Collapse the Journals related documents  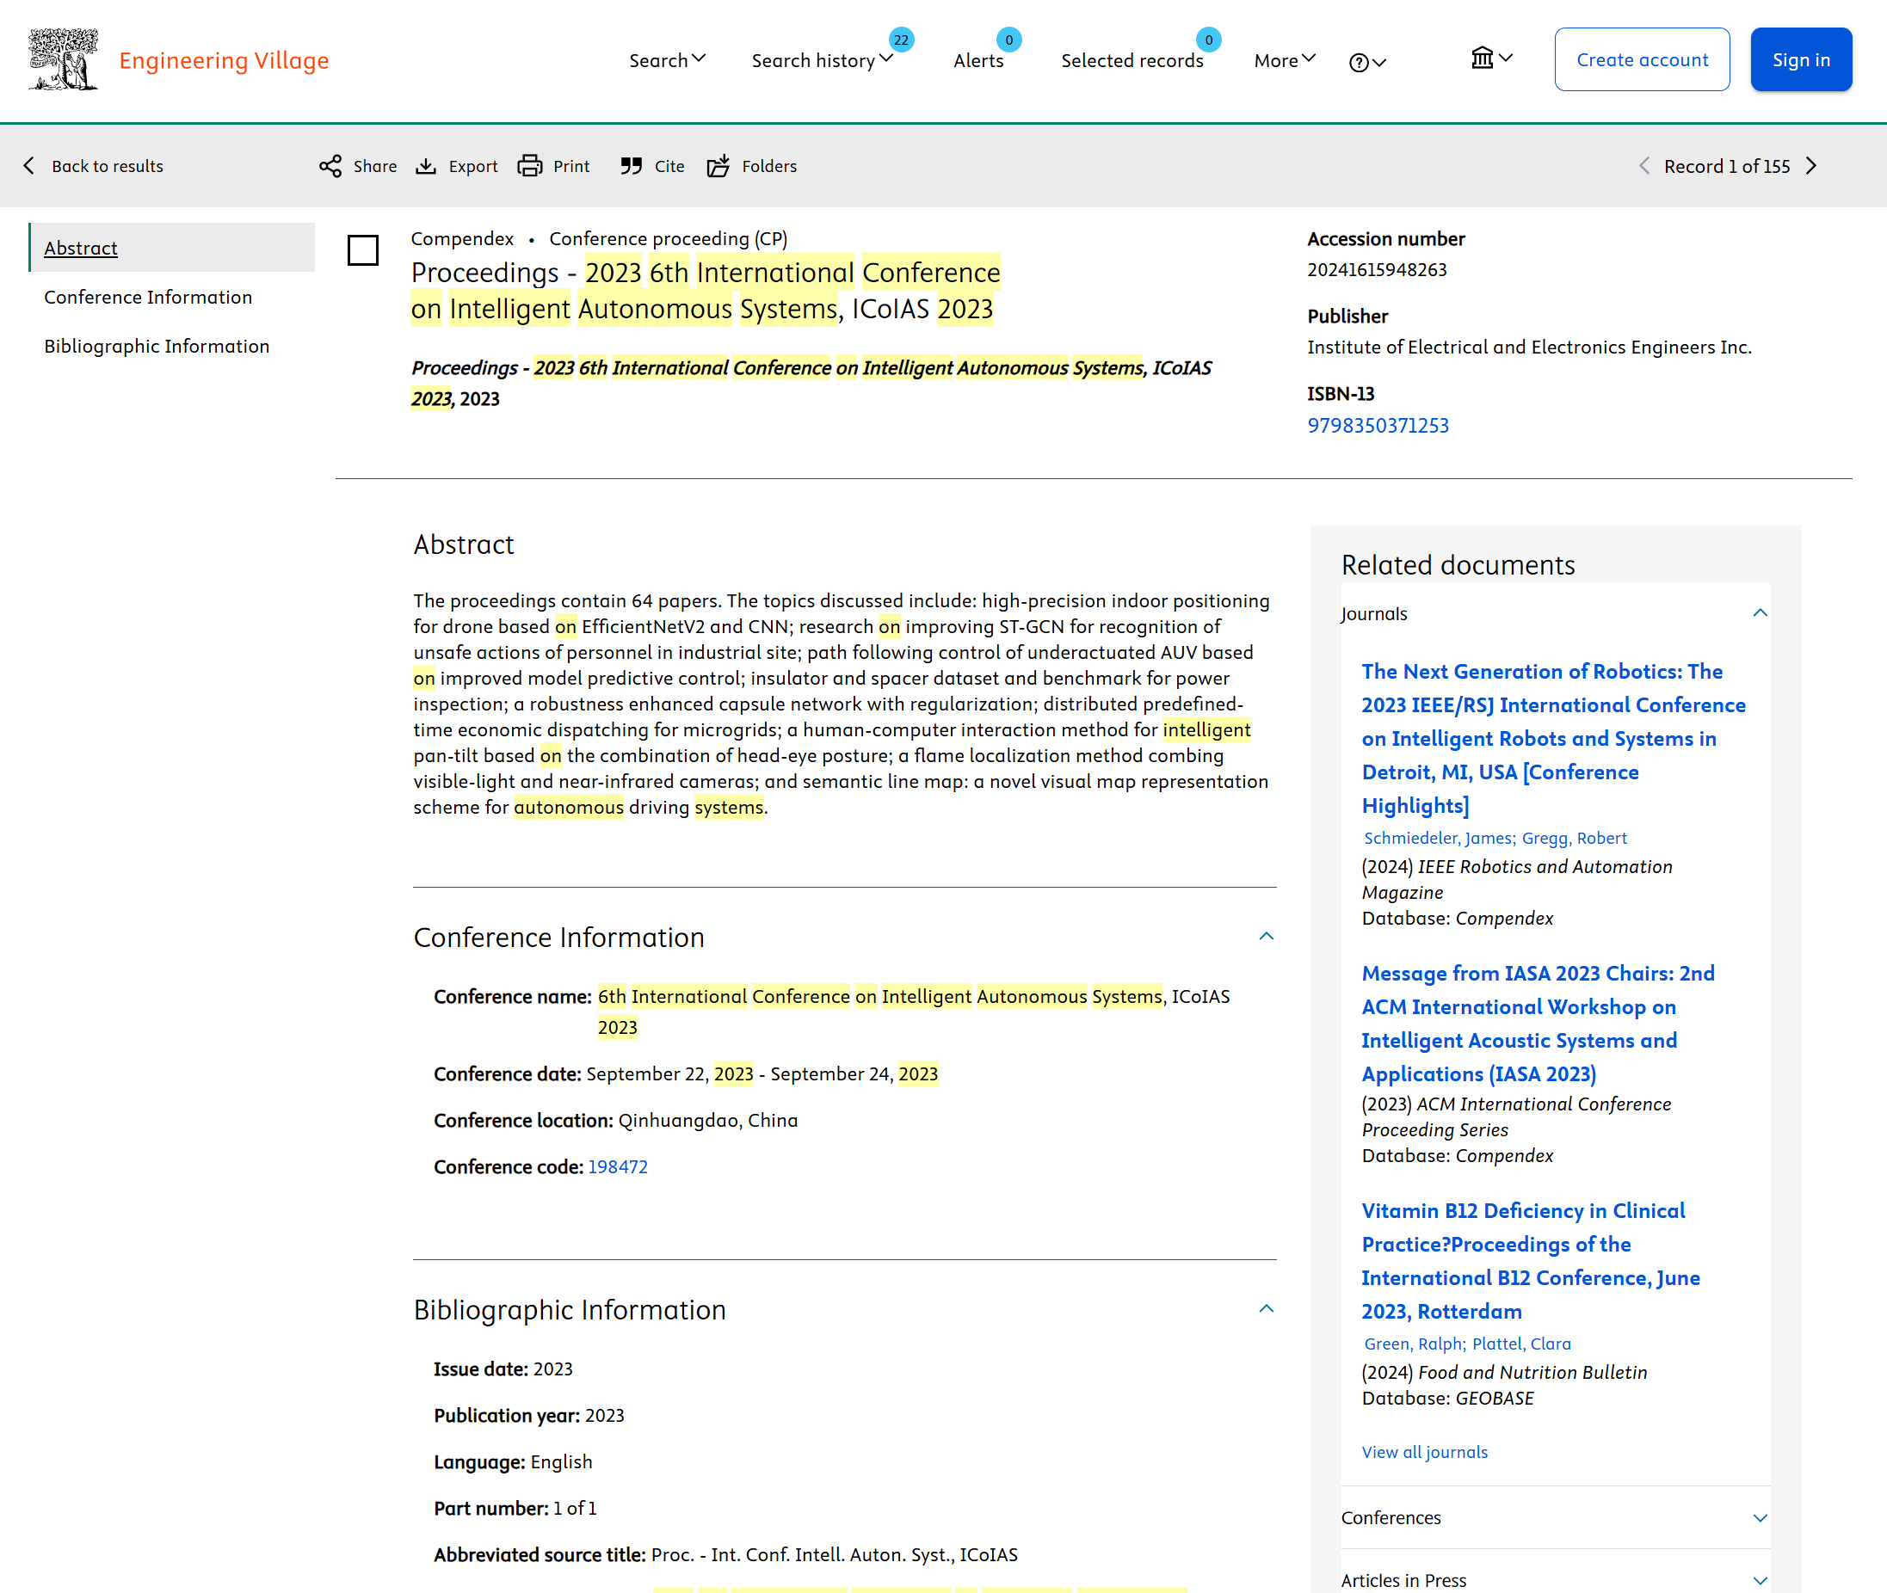pyautogui.click(x=1760, y=613)
